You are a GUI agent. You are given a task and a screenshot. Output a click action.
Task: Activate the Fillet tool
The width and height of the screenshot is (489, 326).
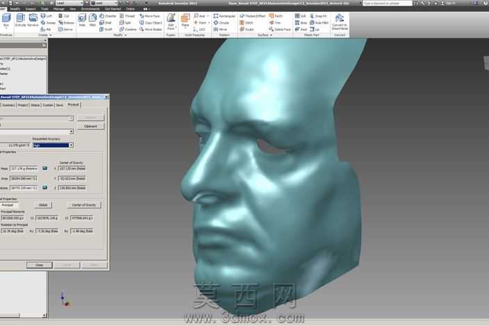(x=92, y=20)
